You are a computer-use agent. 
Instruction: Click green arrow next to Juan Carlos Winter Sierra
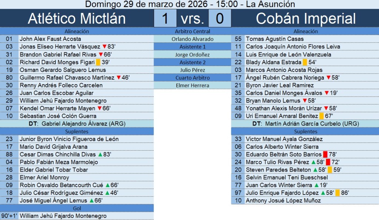tap(316, 185)
